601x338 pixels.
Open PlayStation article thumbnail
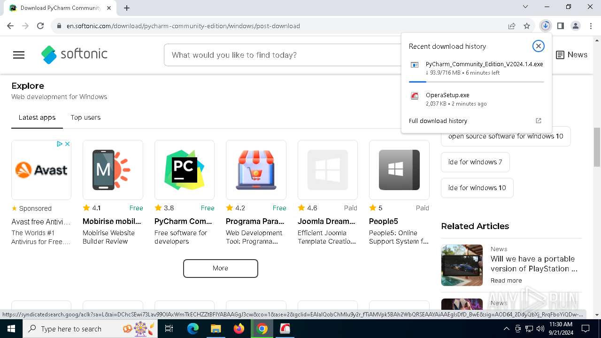point(462,265)
